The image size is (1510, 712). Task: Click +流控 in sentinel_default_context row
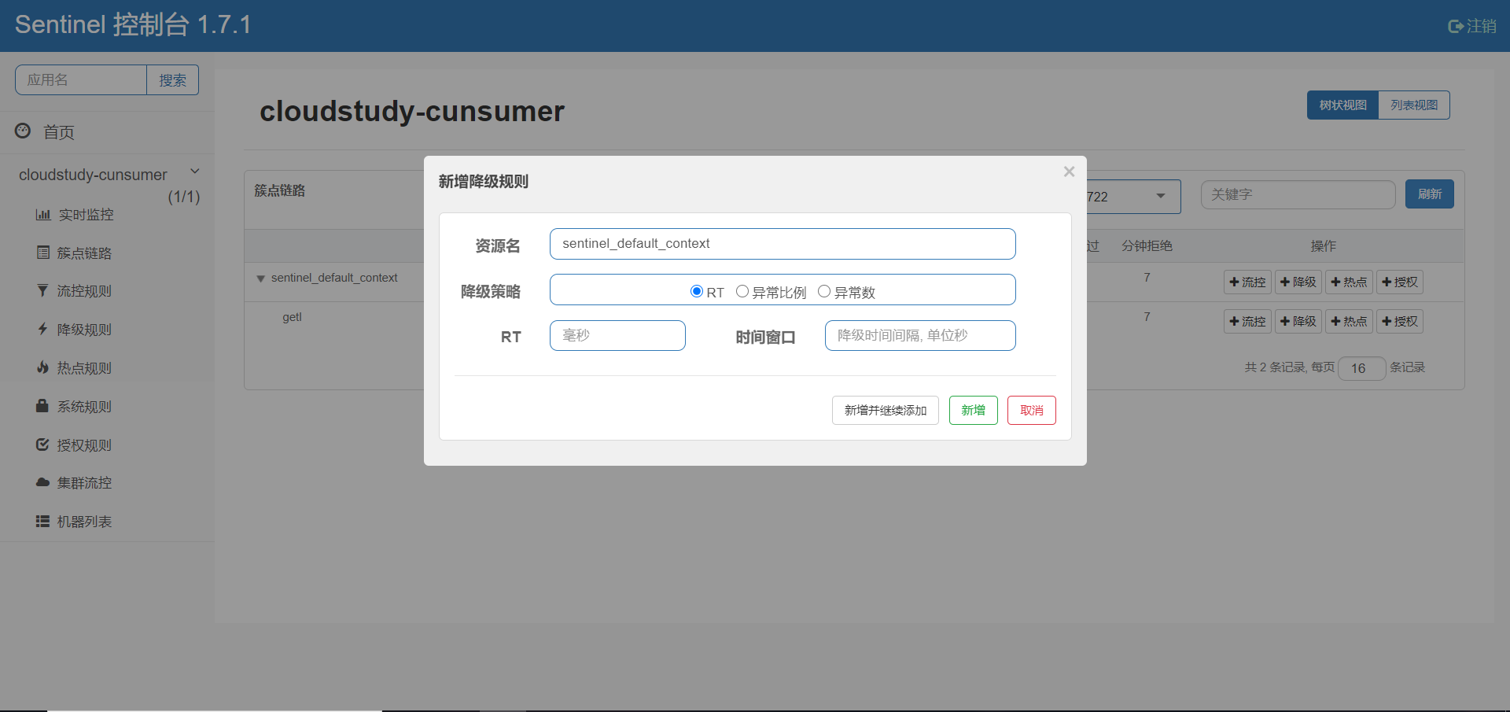(x=1247, y=282)
